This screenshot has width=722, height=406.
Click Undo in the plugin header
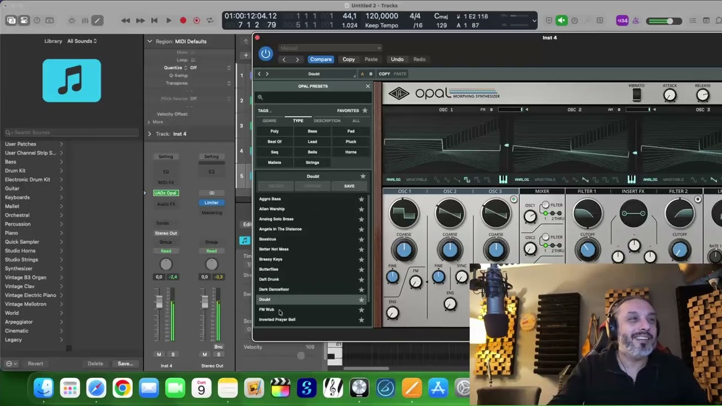pos(397,59)
